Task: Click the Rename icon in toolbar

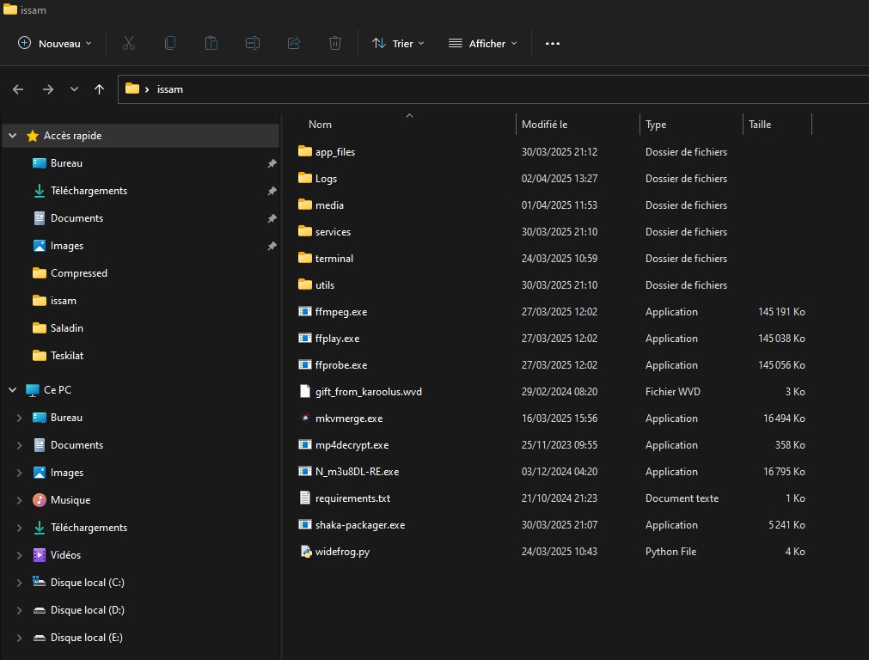Action: pyautogui.click(x=253, y=43)
